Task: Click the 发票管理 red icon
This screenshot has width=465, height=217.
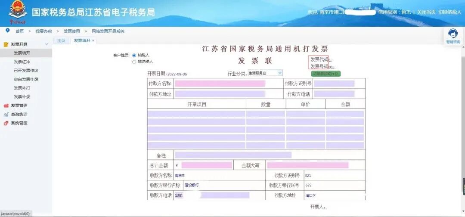Action: 6,105
